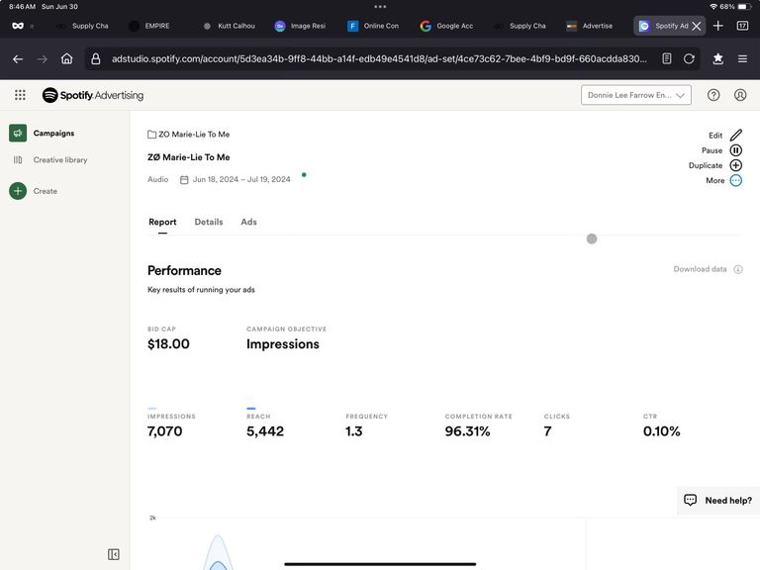
Task: Reload the page with refresh icon
Action: [689, 58]
